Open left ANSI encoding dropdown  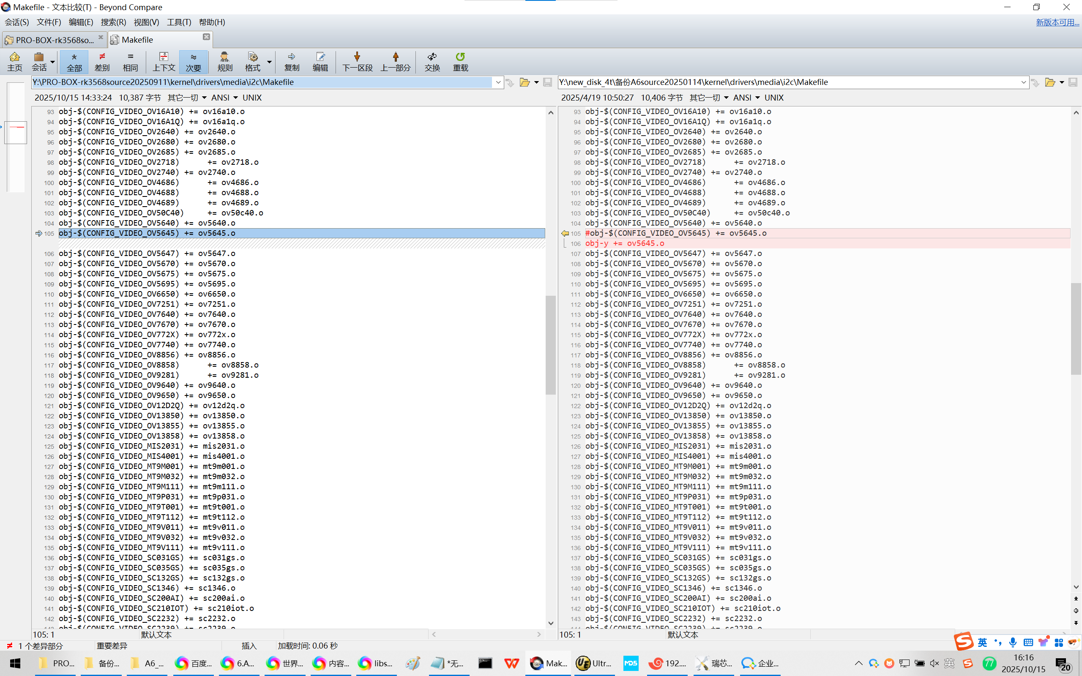coord(225,98)
